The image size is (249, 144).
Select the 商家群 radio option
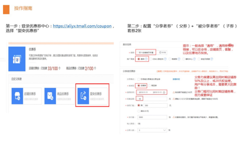170,59
